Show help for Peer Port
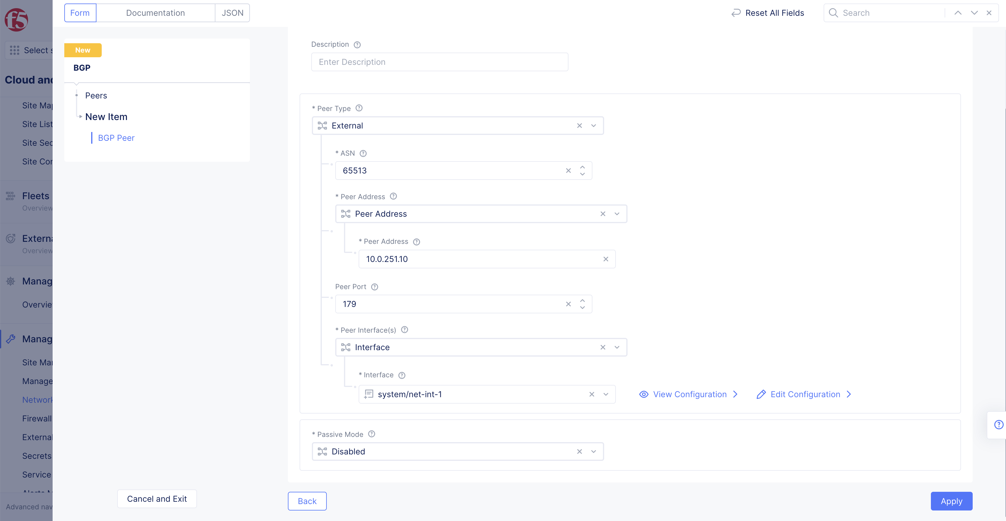Viewport: 1006px width, 521px height. 374,287
